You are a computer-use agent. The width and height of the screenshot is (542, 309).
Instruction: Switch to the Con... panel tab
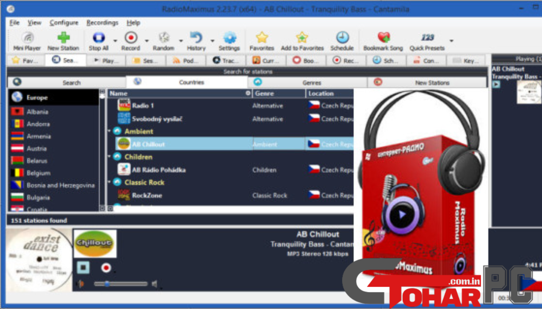(x=426, y=61)
